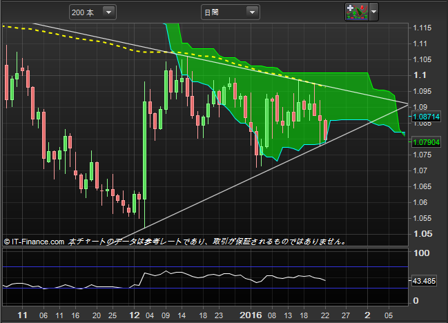Click the 1.06 price axis label
The height and width of the screenshot is (323, 448).
[x=420, y=202]
